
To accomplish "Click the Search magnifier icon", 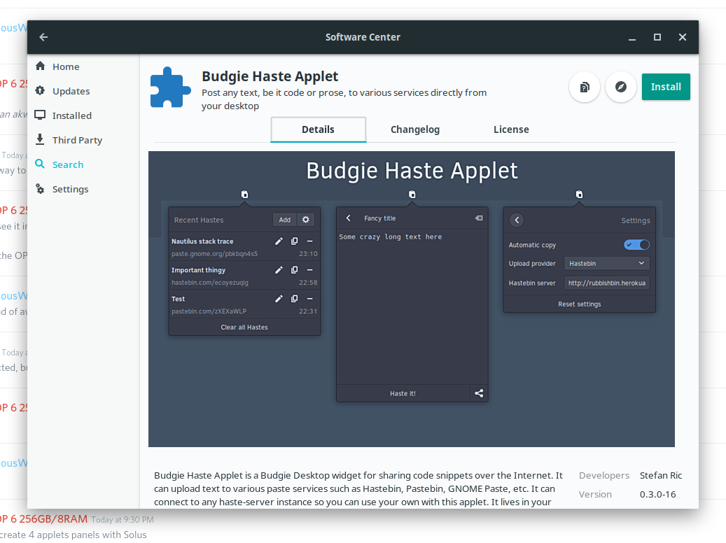I will [x=41, y=164].
